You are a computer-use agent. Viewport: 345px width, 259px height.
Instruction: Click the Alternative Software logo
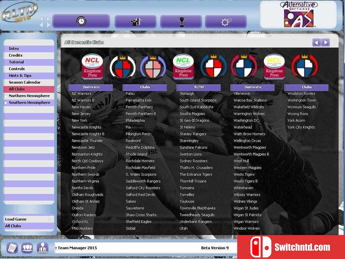pyautogui.click(x=299, y=15)
